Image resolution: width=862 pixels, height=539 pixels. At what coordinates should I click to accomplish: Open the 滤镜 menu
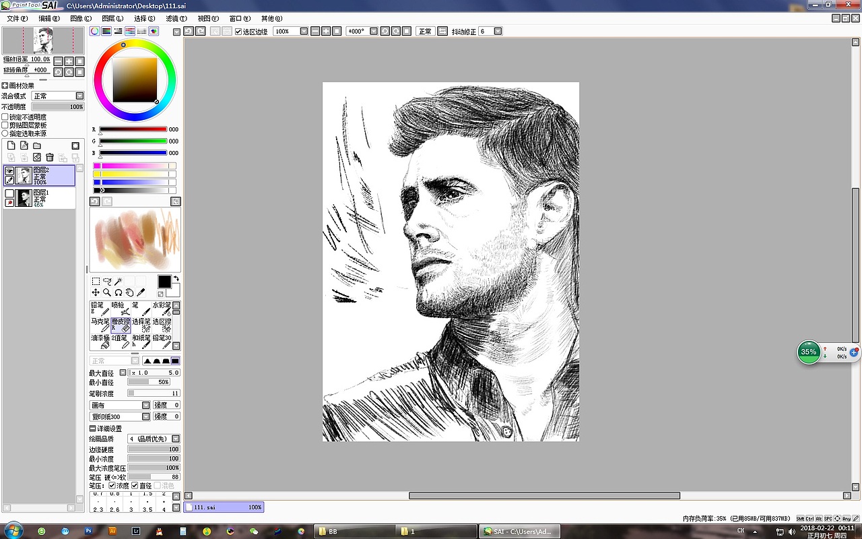[x=176, y=18]
